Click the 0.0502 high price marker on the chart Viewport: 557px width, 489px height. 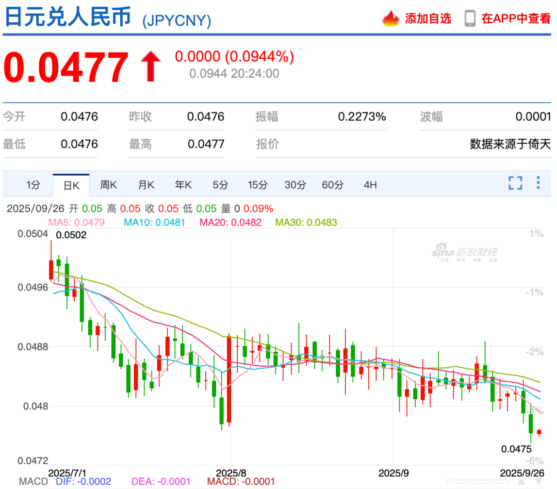point(71,235)
